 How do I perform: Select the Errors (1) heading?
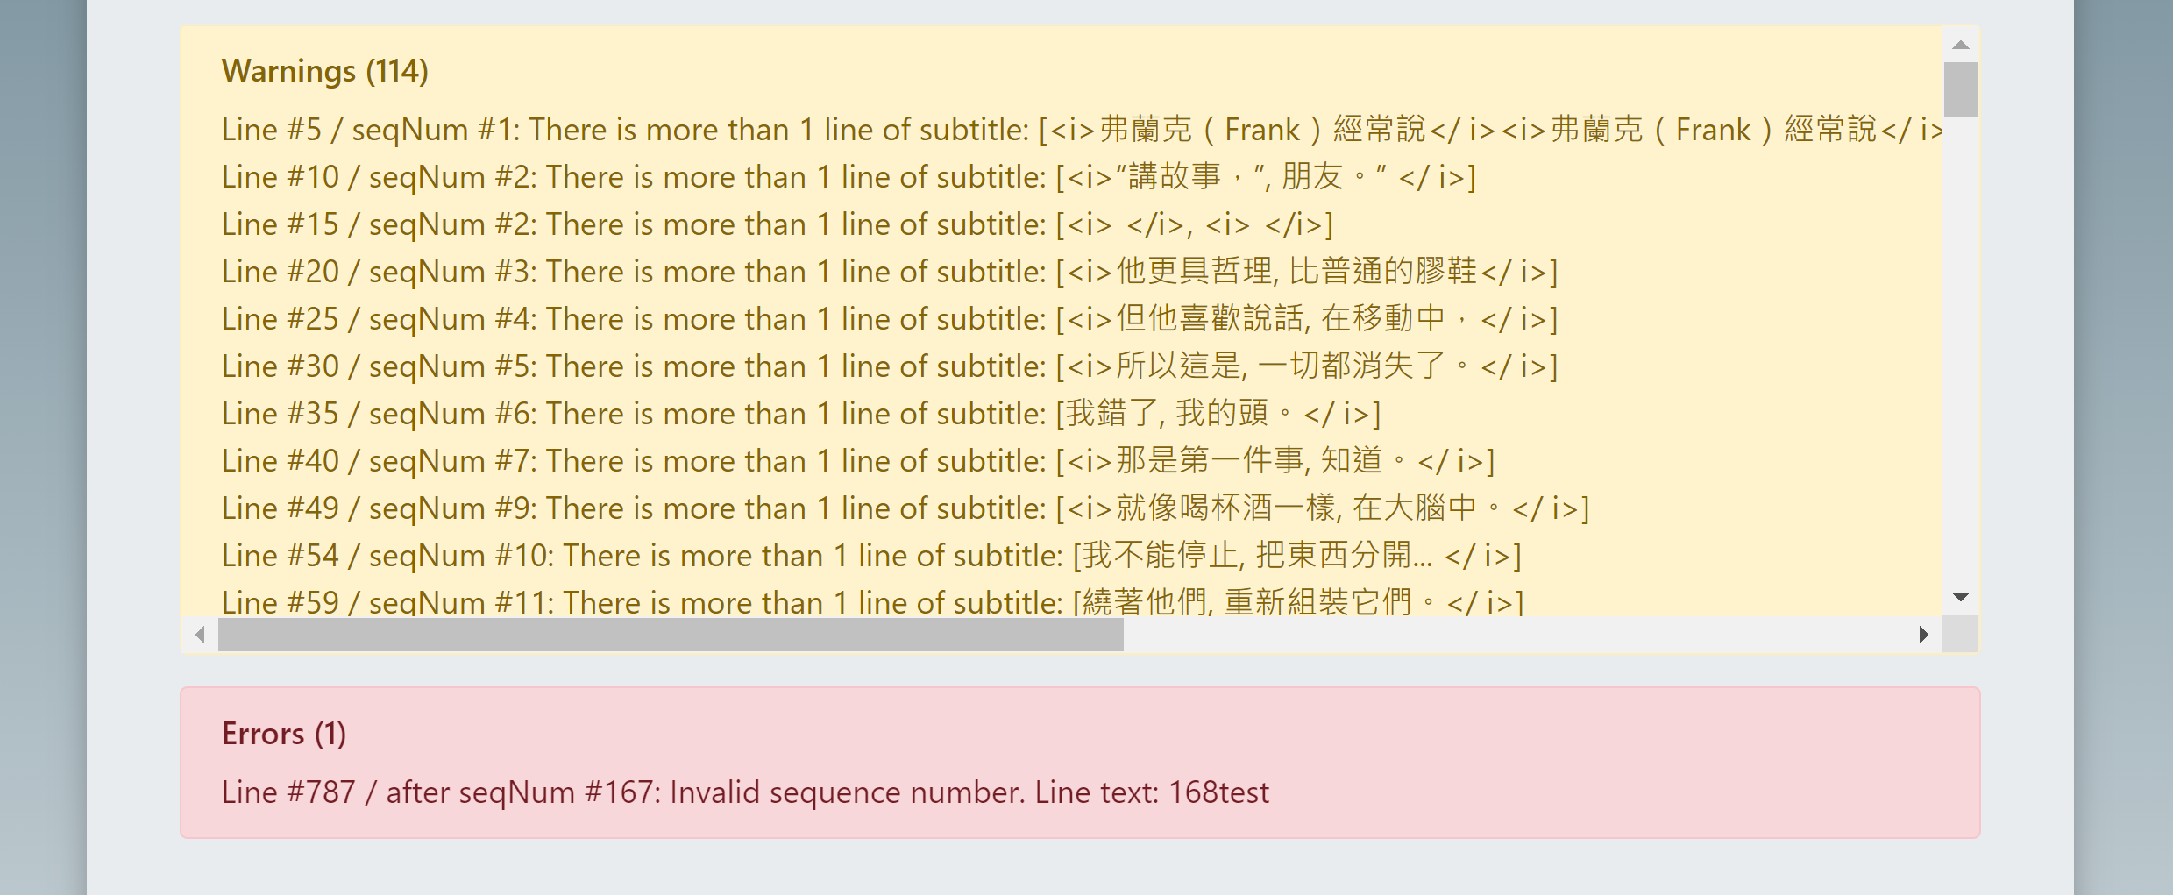click(x=284, y=734)
